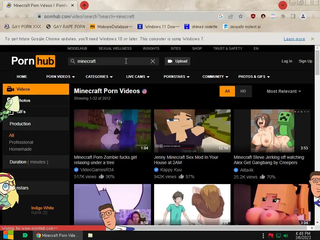Open the EN language selector
This screenshot has width=320, height=240.
coord(256,48)
